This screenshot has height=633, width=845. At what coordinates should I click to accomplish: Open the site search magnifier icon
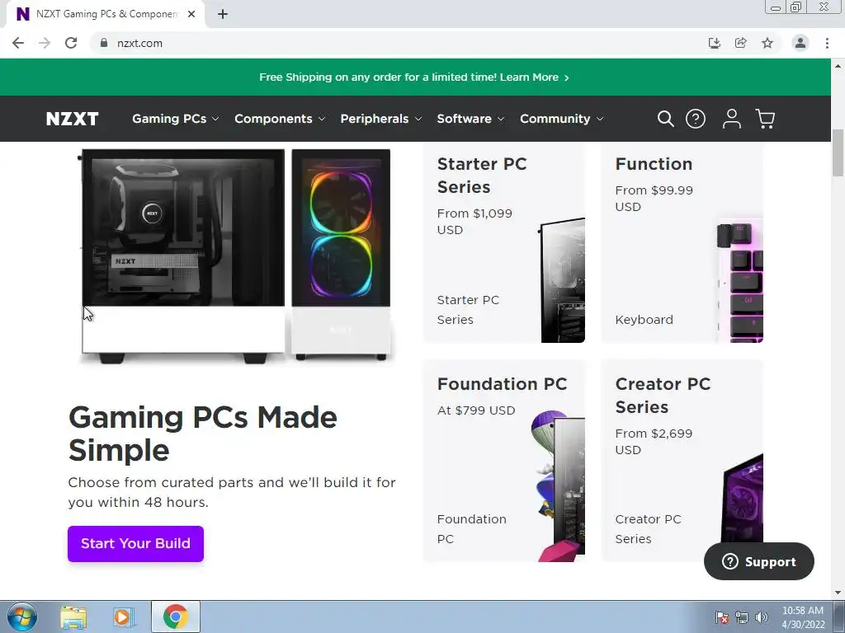coord(666,119)
